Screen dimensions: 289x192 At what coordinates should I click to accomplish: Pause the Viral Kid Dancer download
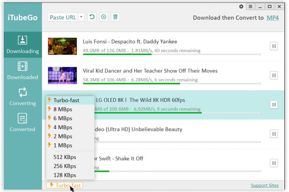(x=274, y=75)
